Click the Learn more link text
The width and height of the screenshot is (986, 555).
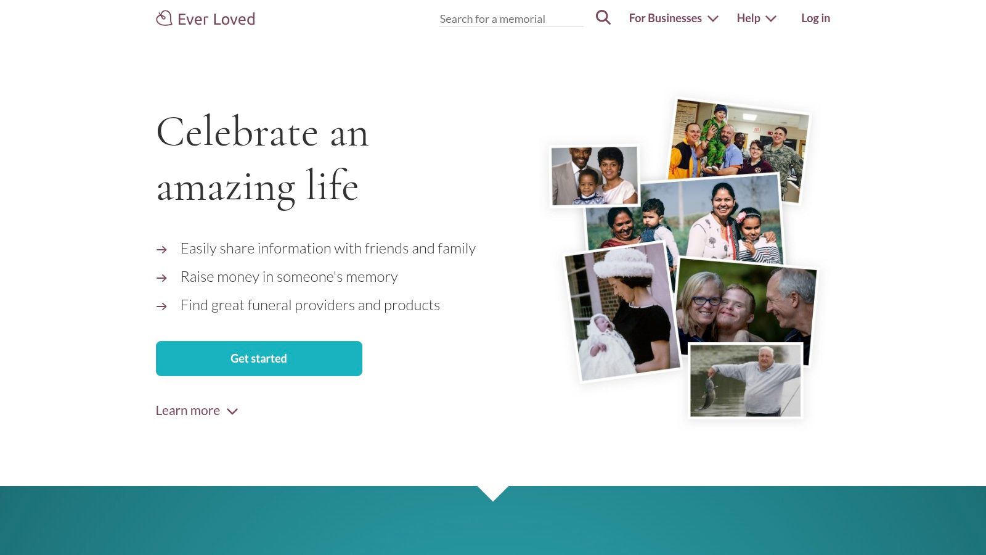[188, 411]
